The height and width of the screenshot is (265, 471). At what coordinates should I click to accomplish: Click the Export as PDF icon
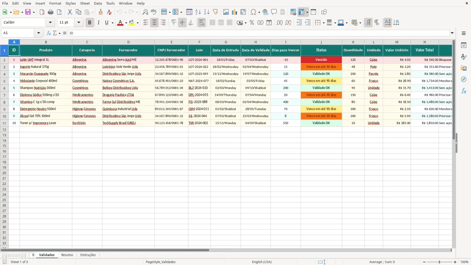click(42, 12)
